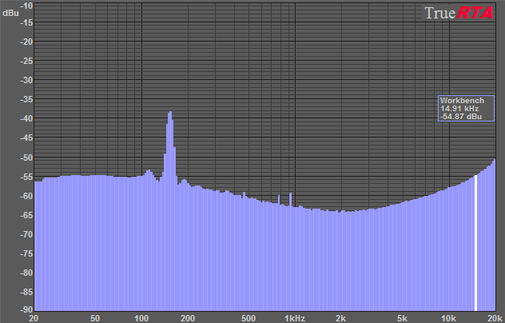Image resolution: width=505 pixels, height=323 pixels.
Task: Click the '500' frequency axis label
Action: point(249,318)
